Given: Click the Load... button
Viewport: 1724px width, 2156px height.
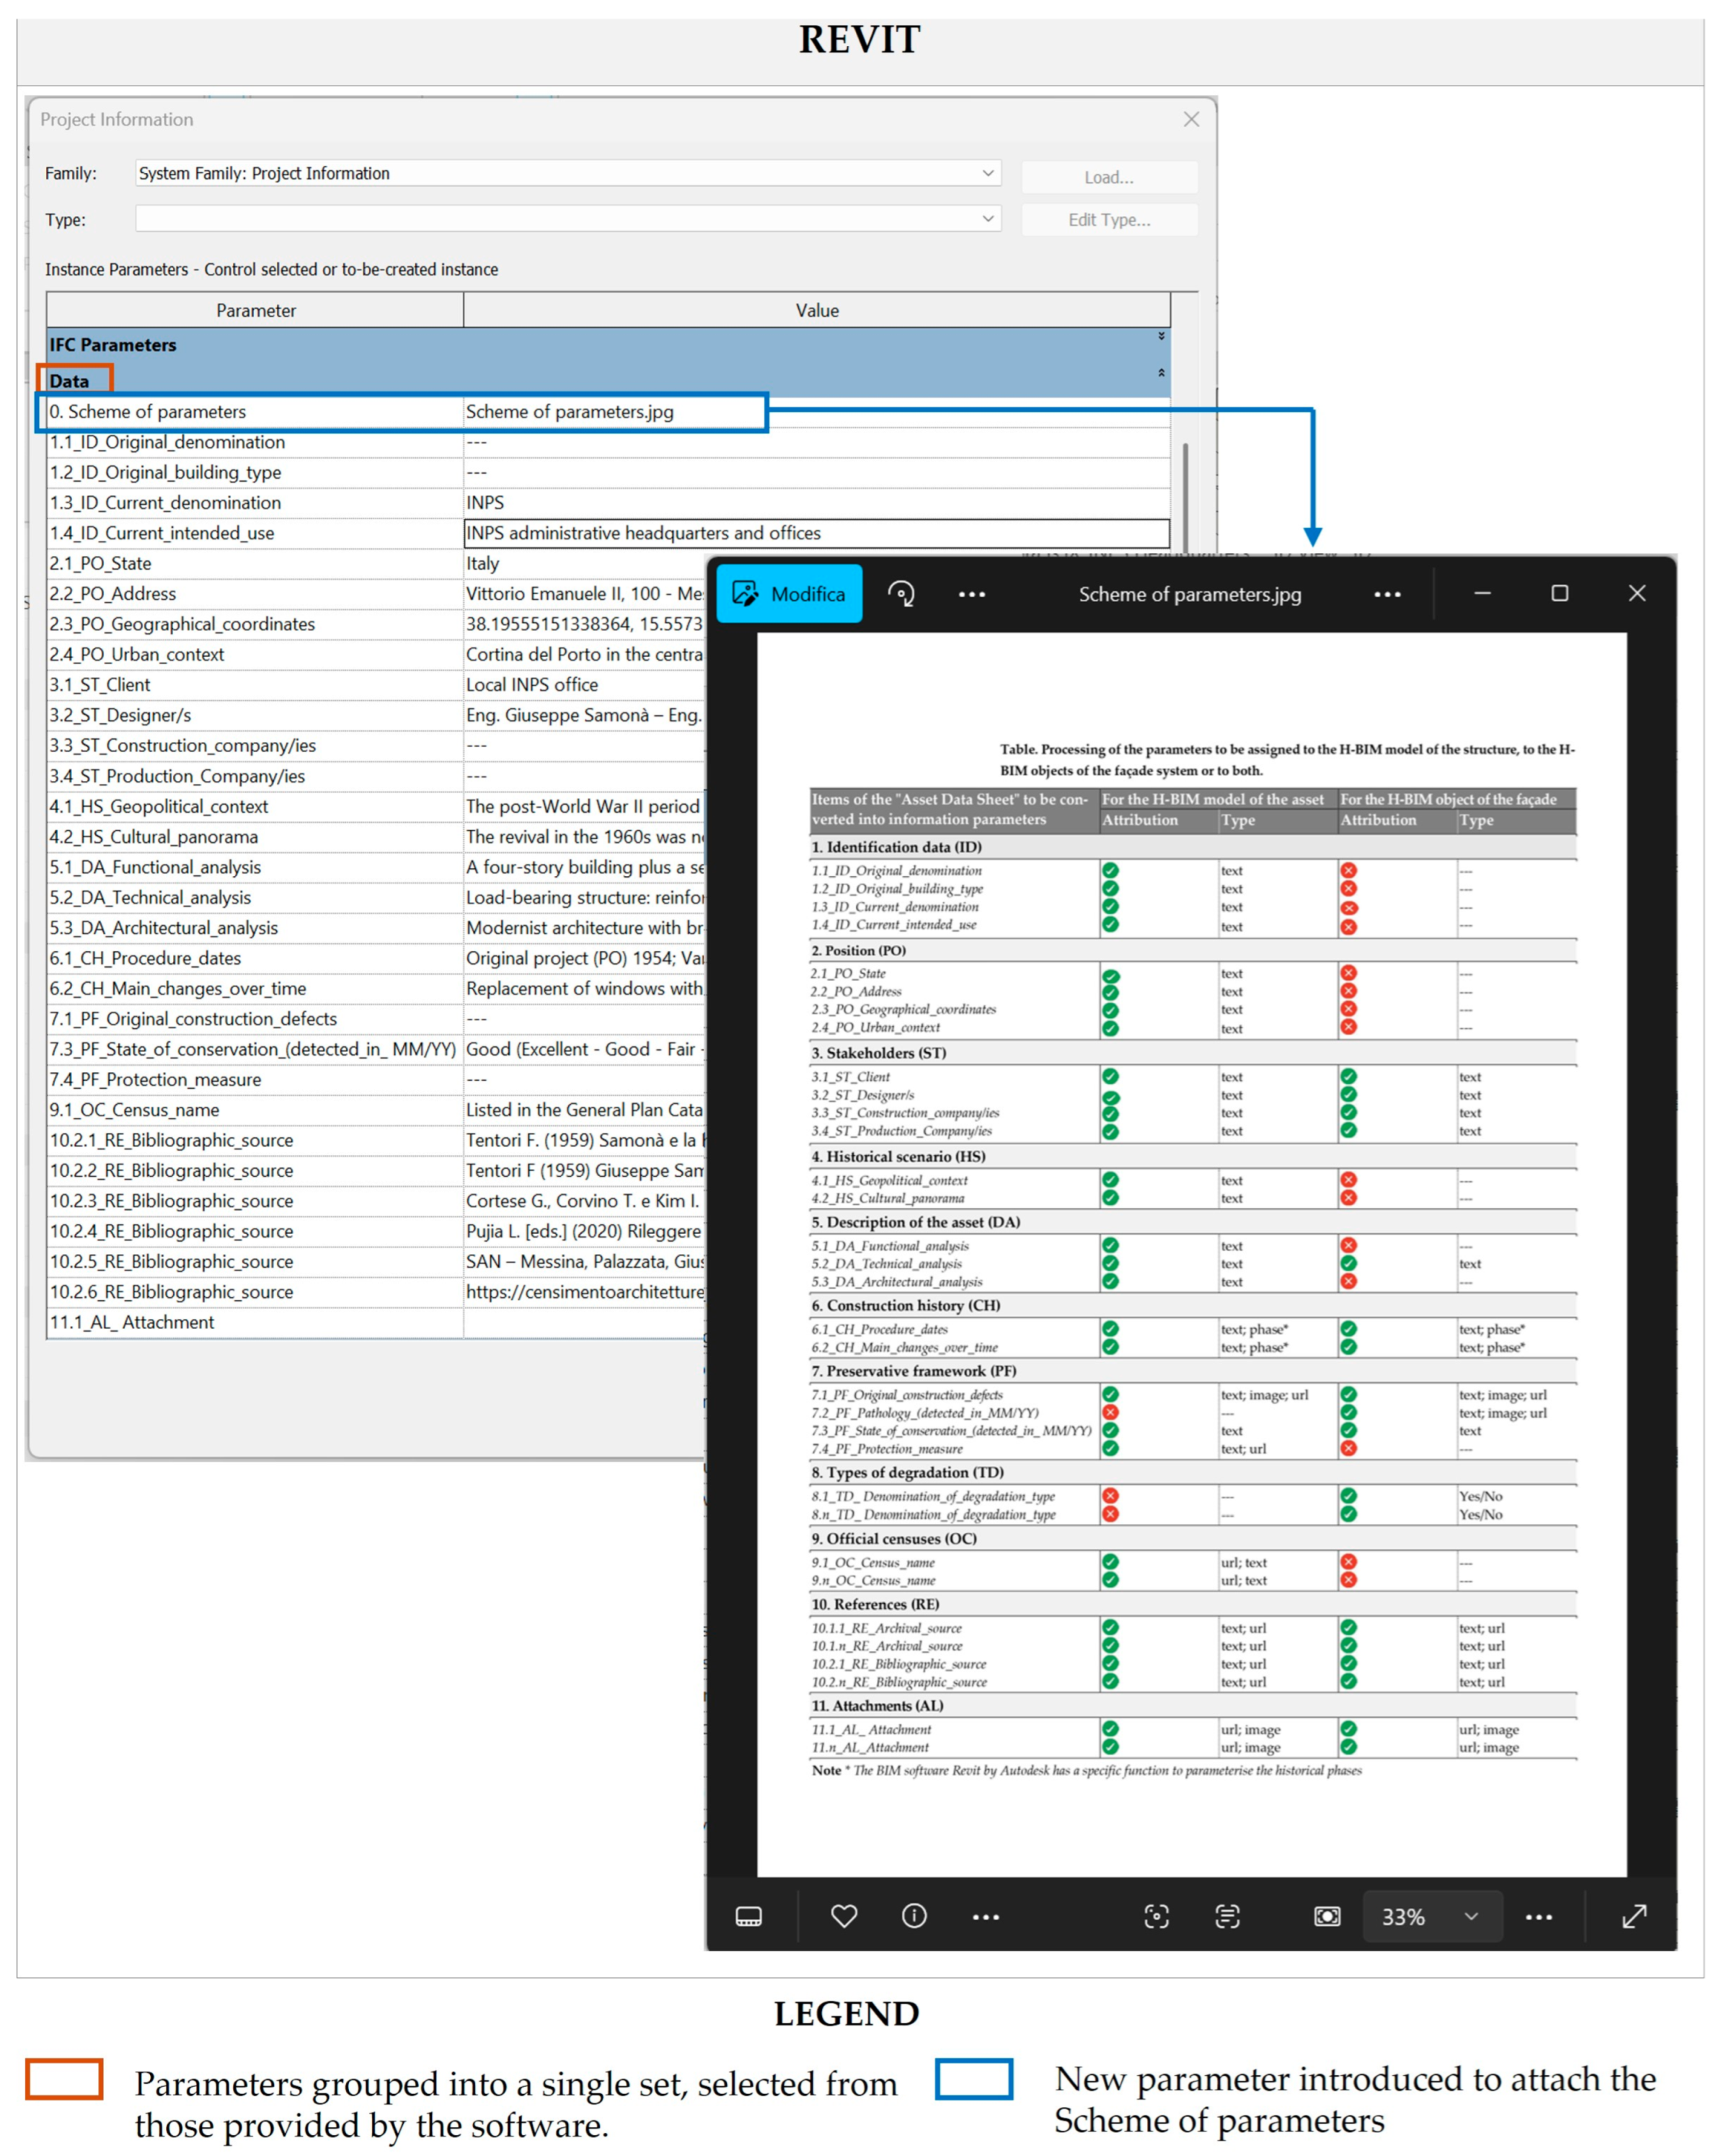Looking at the screenshot, I should pyautogui.click(x=1109, y=177).
